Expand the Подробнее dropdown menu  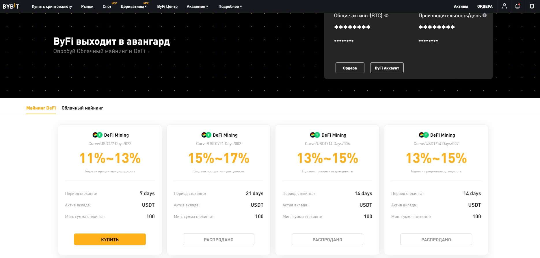point(230,6)
